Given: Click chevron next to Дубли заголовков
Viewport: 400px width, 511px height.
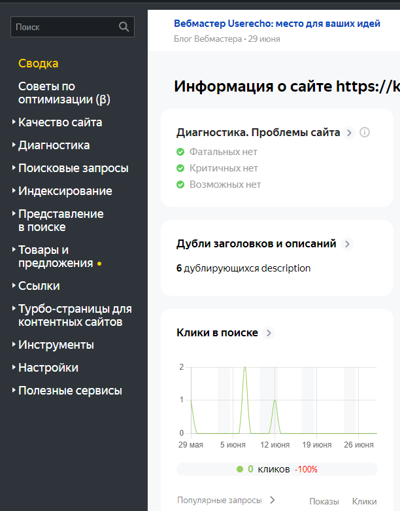Looking at the screenshot, I should tap(347, 244).
